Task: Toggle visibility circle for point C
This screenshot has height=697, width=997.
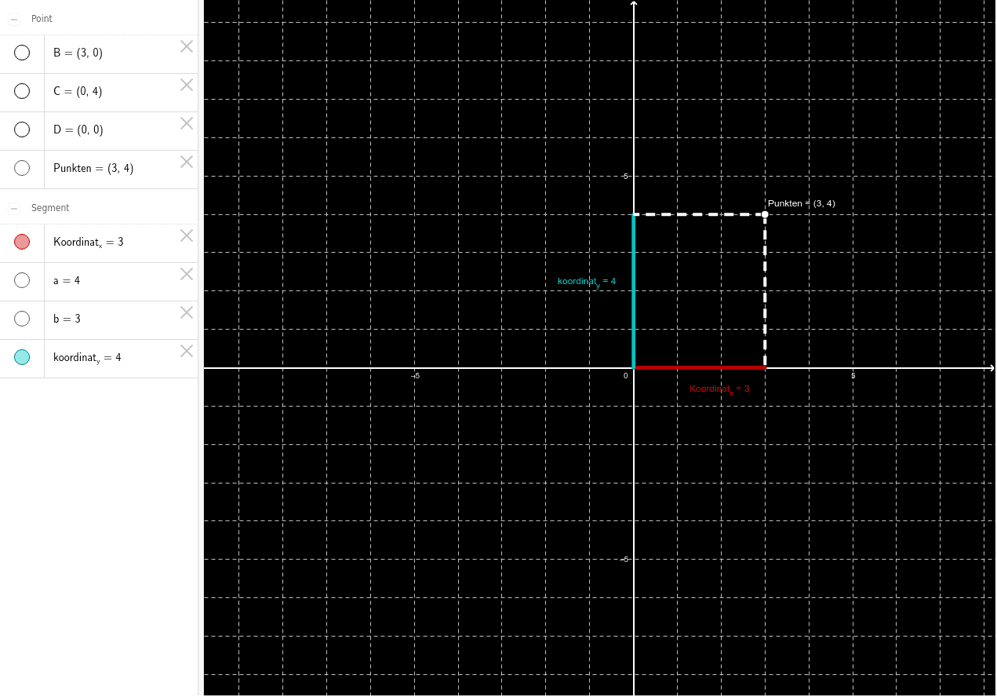Action: point(22,91)
